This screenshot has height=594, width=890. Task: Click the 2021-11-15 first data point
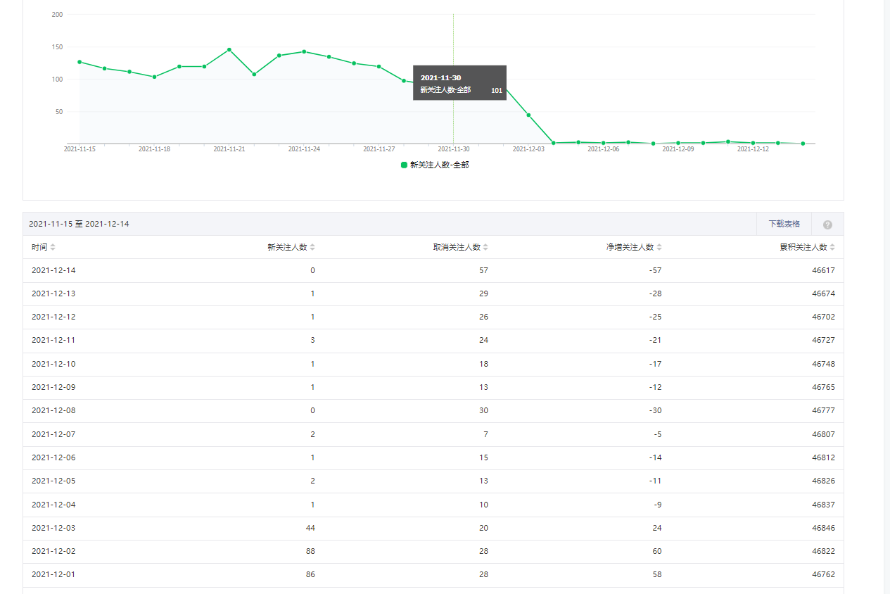(x=80, y=62)
